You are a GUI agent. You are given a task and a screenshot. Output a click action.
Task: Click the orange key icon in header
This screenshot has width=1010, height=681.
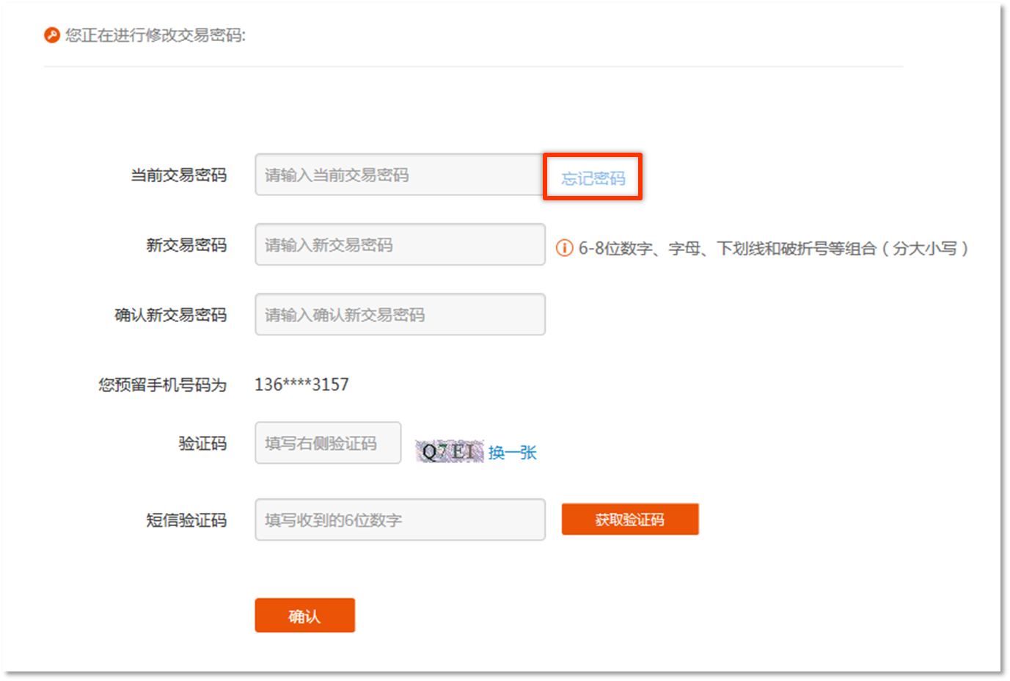[x=51, y=35]
